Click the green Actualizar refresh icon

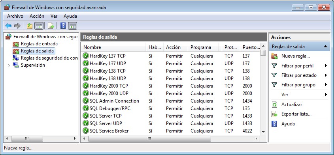[274, 105]
